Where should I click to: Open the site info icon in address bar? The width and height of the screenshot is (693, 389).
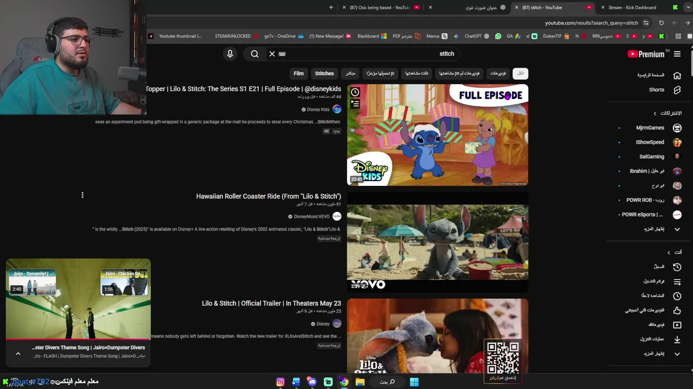click(x=646, y=23)
